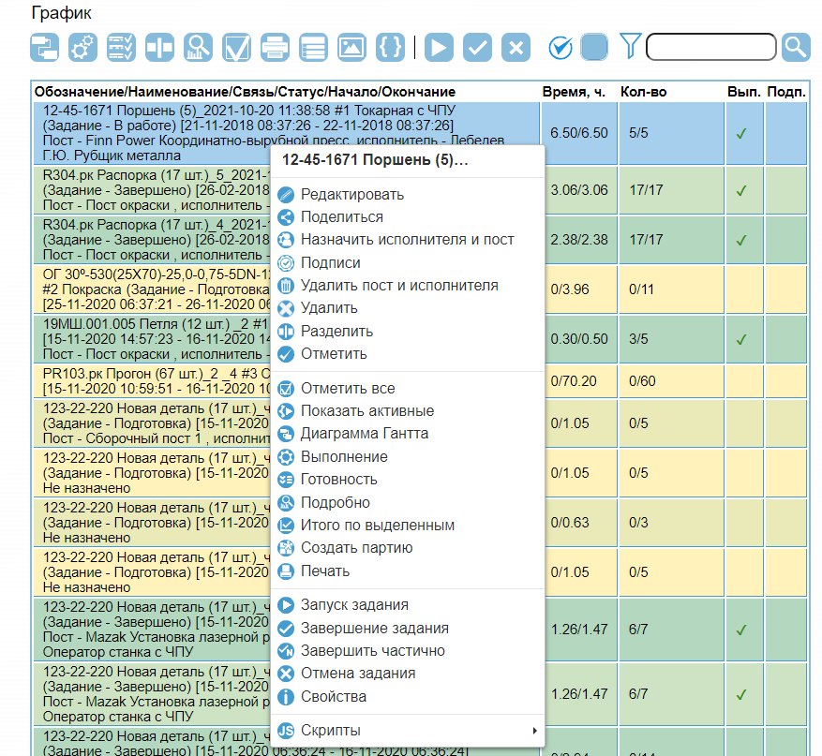Click the Свойства menu item
The image size is (822, 756).
pos(333,697)
